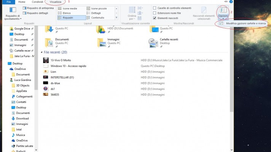The image size is (271, 152).
Task: Open Google Drive in quick access
Action: click(22, 28)
